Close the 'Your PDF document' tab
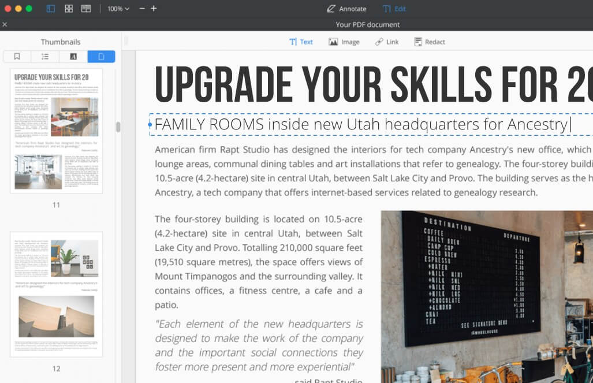 point(5,24)
